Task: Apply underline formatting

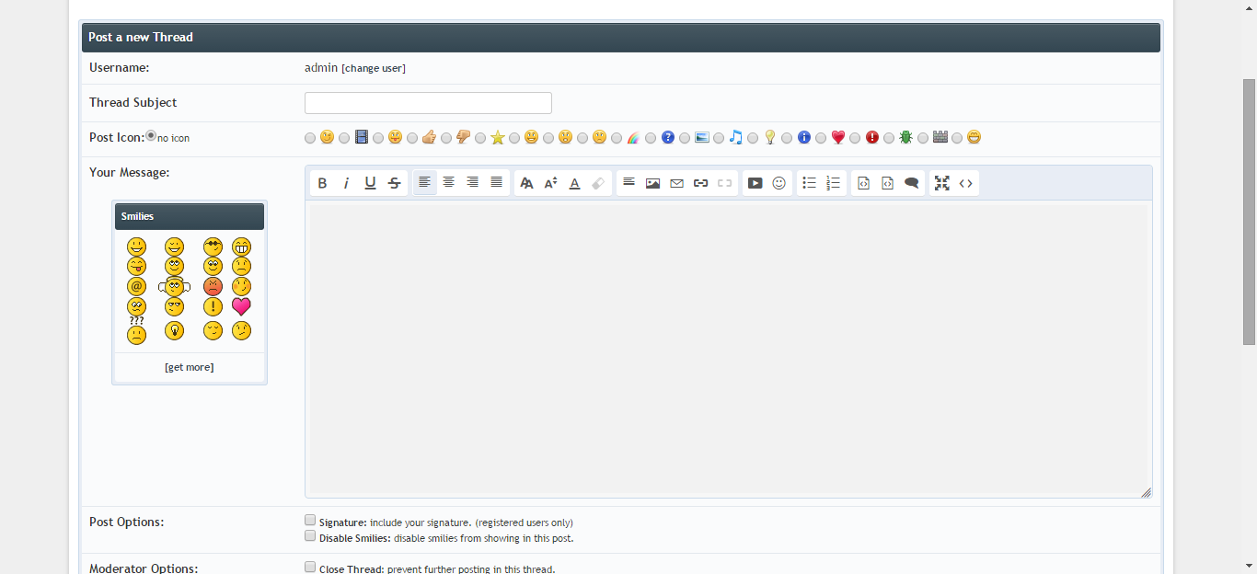Action: (x=370, y=183)
